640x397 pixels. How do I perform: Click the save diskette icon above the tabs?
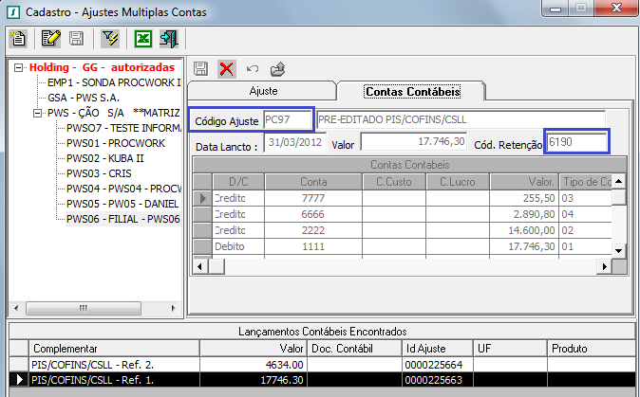click(201, 68)
